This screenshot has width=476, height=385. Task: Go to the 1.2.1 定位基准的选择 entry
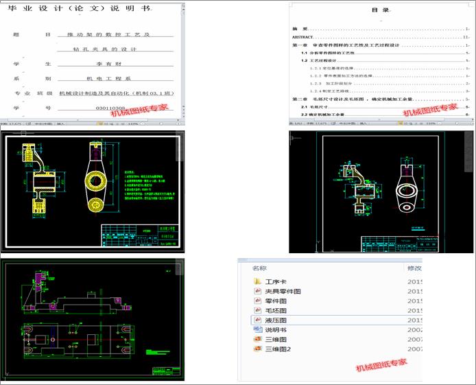point(390,69)
